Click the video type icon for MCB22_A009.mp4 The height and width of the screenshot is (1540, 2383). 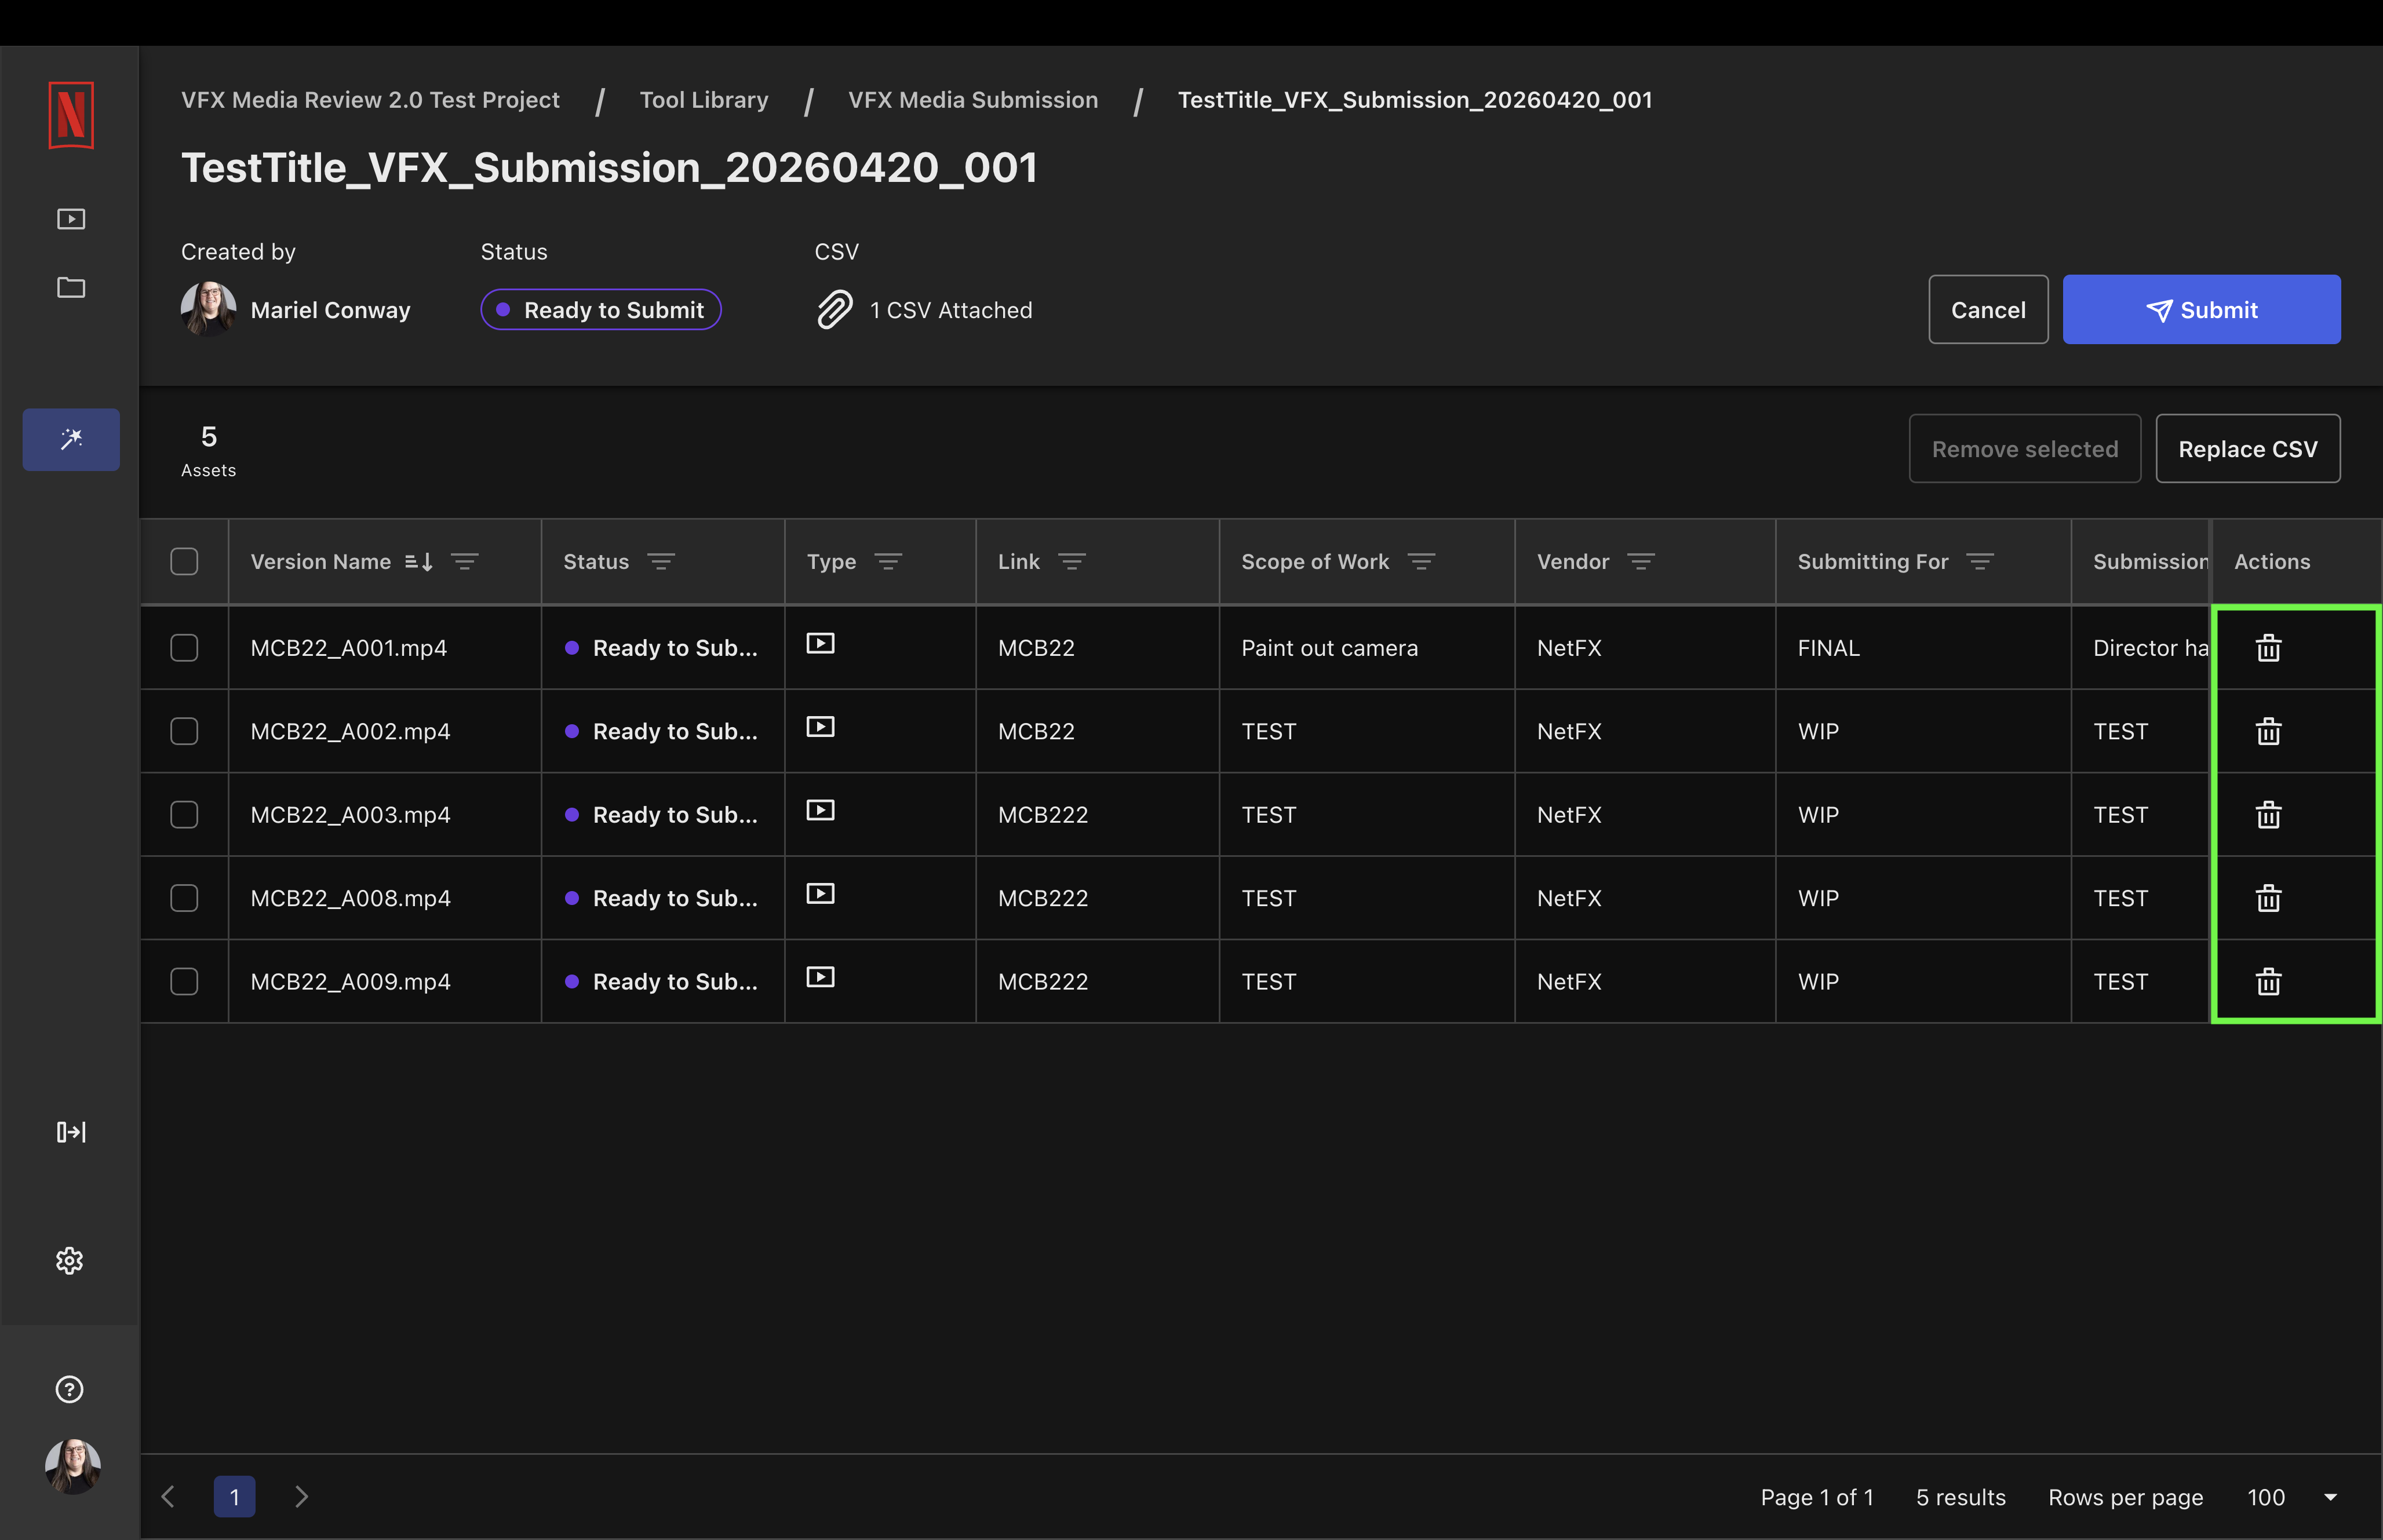pos(821,977)
